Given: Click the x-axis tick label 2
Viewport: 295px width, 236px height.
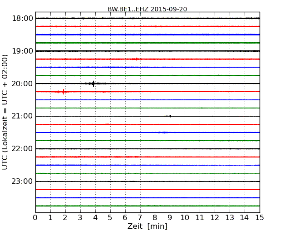Looking at the screenshot, I should [65, 218].
